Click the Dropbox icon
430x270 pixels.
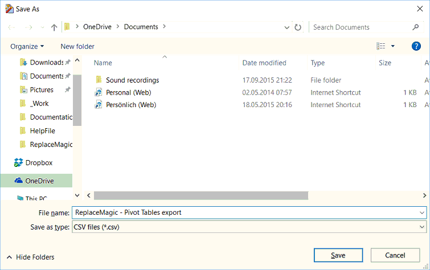coord(18,163)
